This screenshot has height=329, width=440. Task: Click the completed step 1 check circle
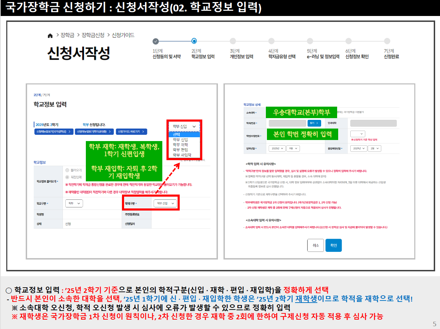point(156,41)
